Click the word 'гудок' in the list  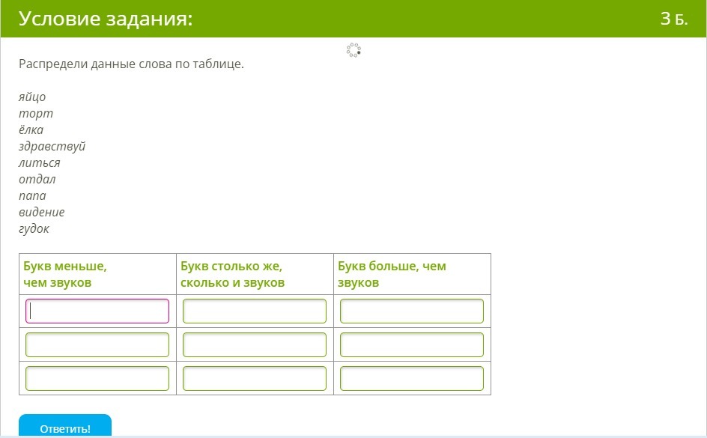[x=34, y=228]
